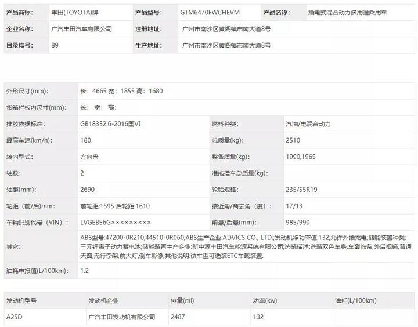418x327 pixels.
Task: Select cargo box value 长： 宽： 高：
Action: (x=99, y=108)
